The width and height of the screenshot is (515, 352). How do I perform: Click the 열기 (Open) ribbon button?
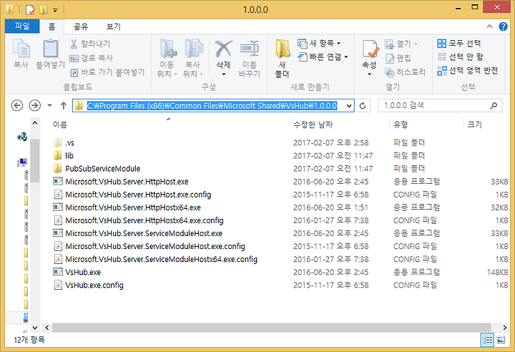[x=401, y=44]
